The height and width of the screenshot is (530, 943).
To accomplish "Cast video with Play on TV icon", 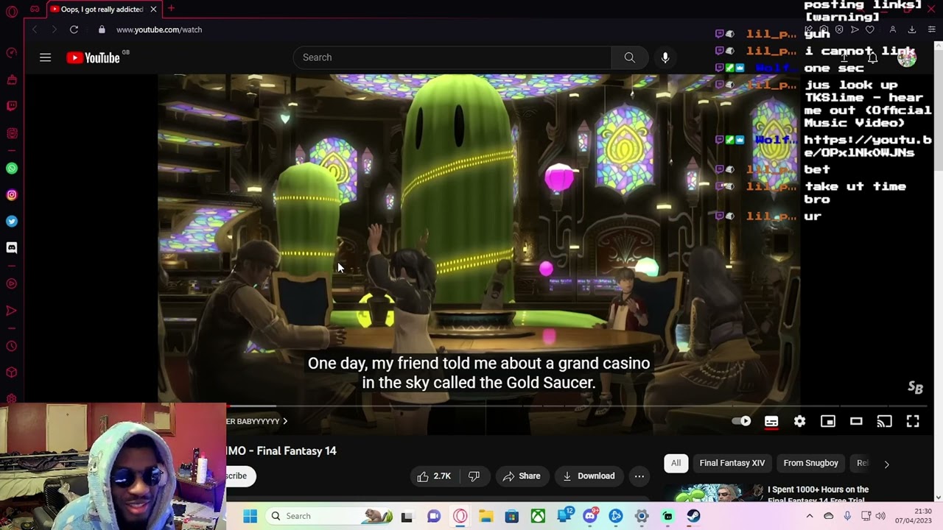I will (884, 421).
